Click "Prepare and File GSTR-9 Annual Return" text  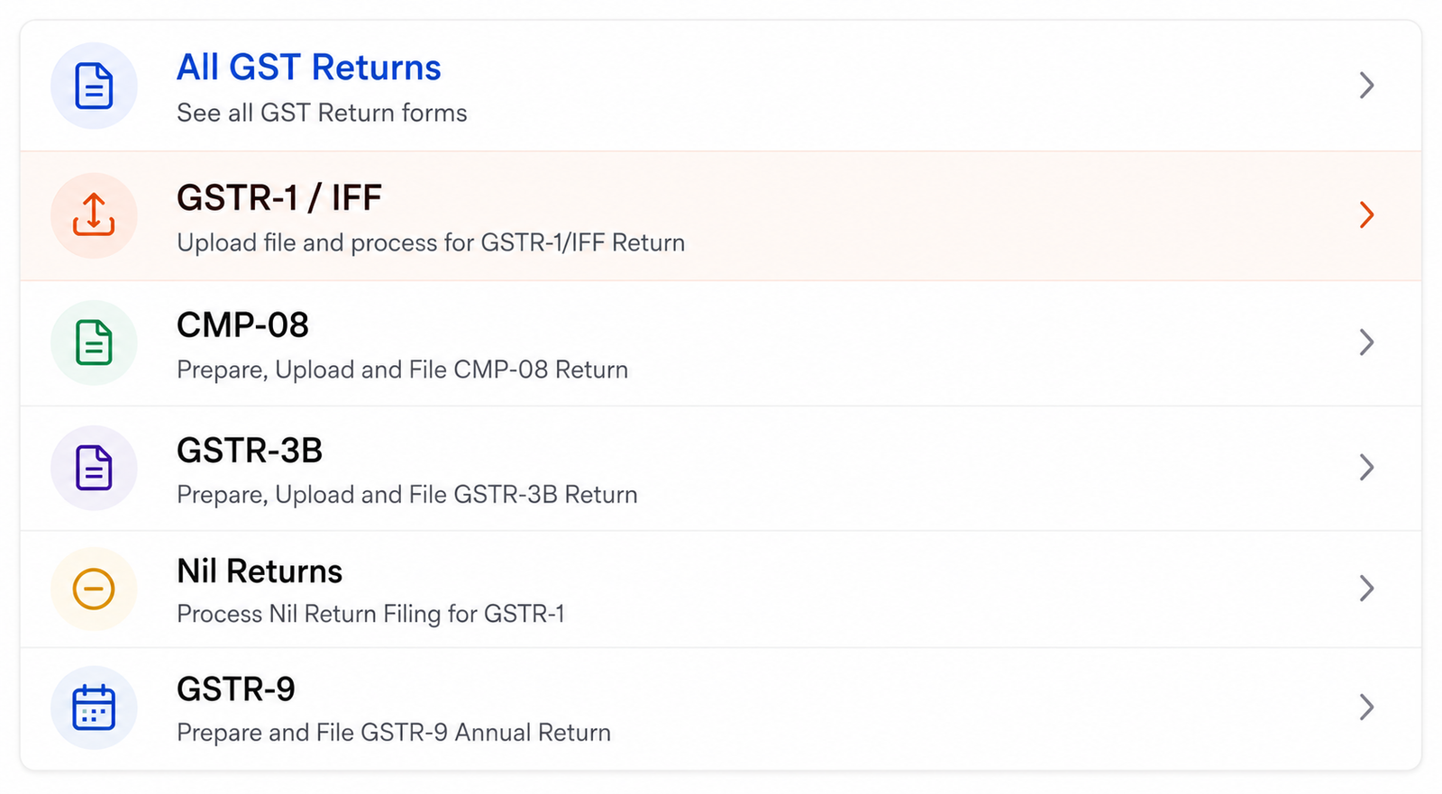394,733
